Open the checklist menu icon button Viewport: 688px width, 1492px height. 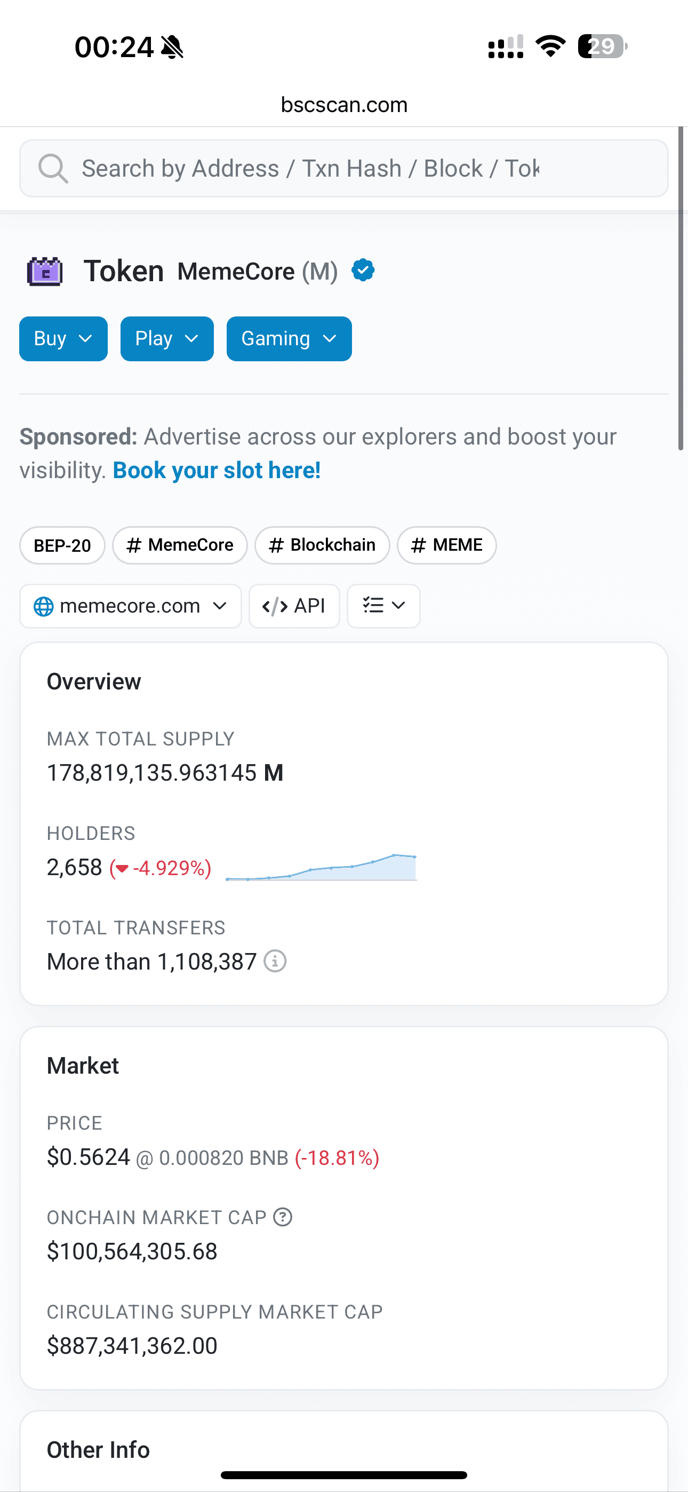[x=383, y=606]
